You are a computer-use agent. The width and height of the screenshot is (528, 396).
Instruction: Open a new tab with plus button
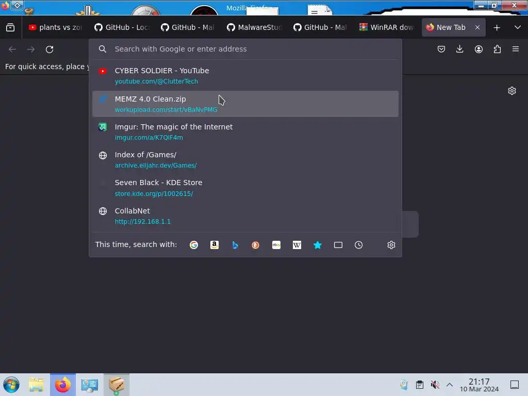[x=497, y=27]
